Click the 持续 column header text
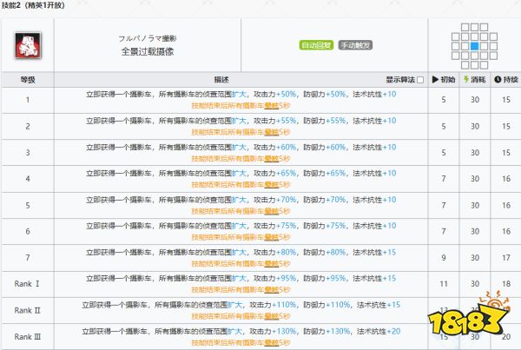 [511, 79]
